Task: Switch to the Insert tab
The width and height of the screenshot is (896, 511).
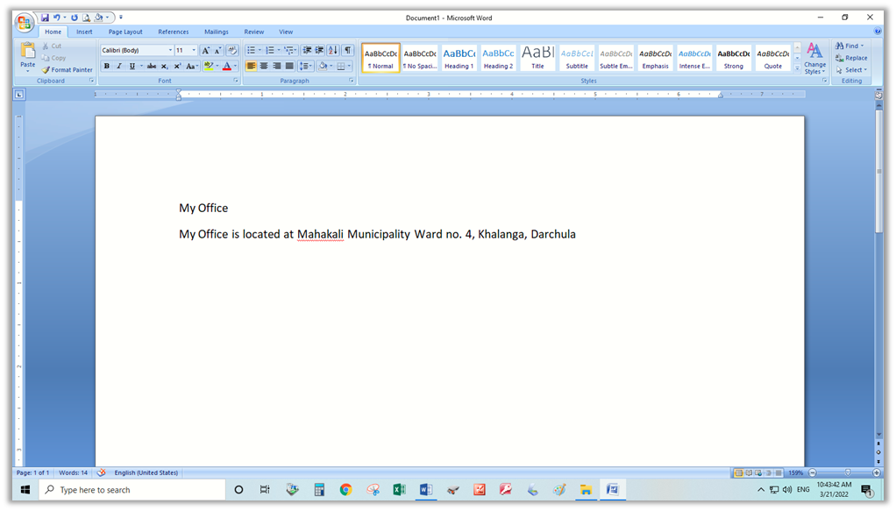Action: [x=84, y=32]
